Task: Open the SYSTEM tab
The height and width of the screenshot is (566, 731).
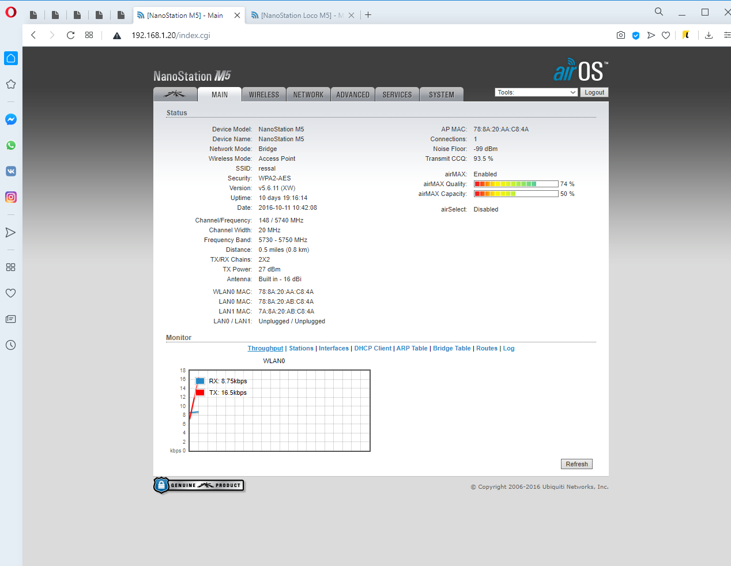Action: [x=442, y=95]
